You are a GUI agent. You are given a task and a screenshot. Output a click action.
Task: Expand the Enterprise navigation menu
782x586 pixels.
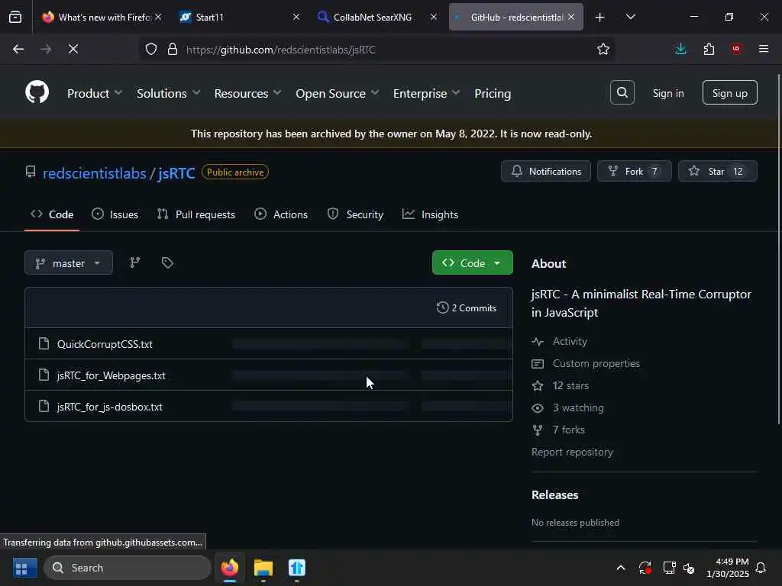click(x=426, y=93)
